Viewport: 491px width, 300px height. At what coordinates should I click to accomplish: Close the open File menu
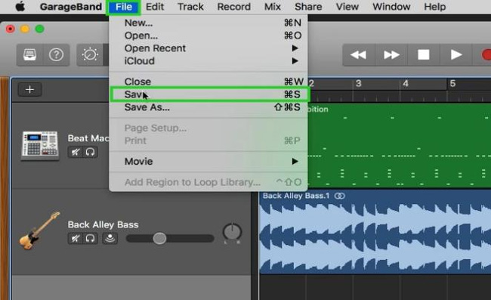coord(123,7)
